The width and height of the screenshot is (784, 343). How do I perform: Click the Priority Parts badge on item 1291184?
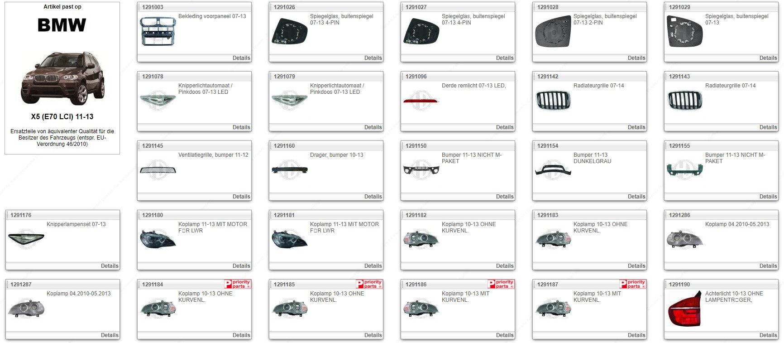[238, 284]
